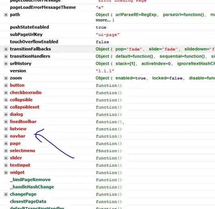Select the path property name
Image resolution: width=215 pixels, height=209 pixels.
pyautogui.click(x=15, y=15)
